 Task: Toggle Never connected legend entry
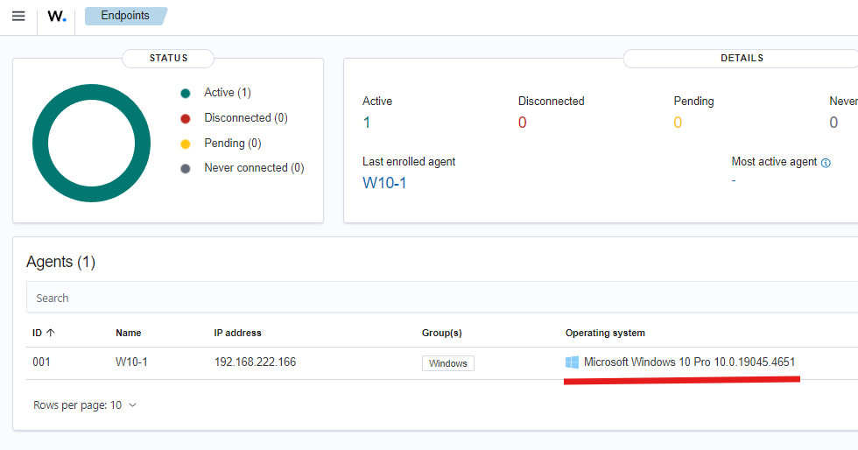243,168
